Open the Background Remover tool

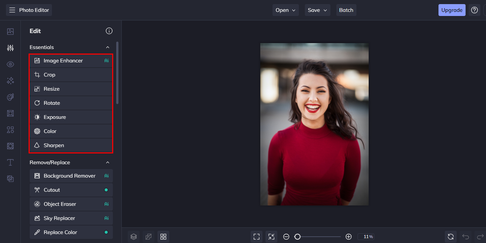71,176
